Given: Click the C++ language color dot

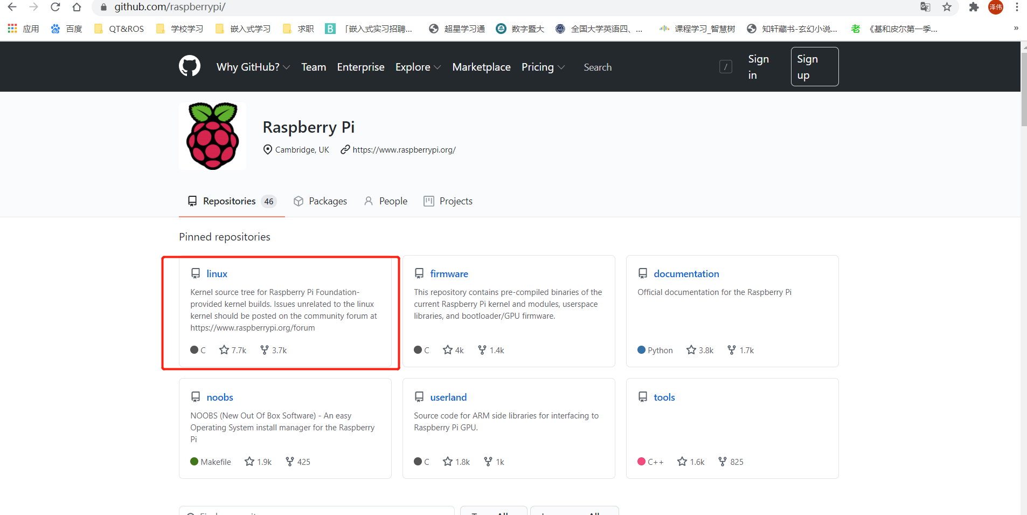Looking at the screenshot, I should point(641,461).
